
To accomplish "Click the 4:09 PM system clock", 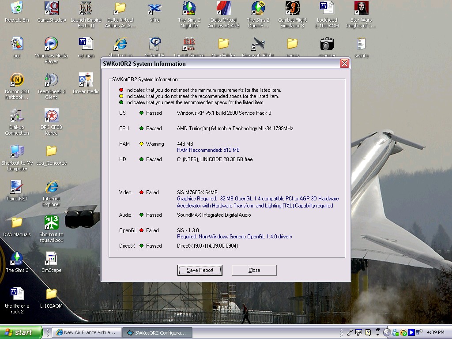I will point(436,332).
